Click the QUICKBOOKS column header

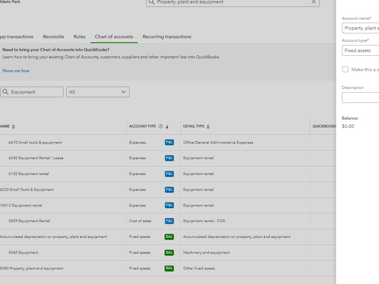[x=324, y=126]
